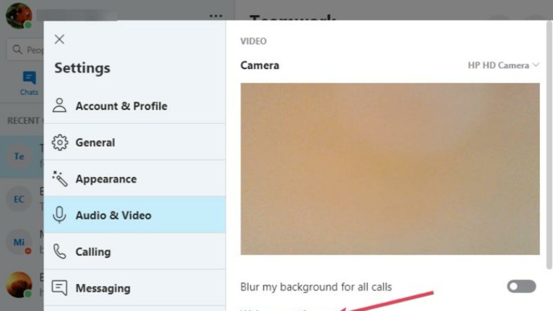The height and width of the screenshot is (311, 553).
Task: Open the three-dot More options menu
Action: point(216,16)
